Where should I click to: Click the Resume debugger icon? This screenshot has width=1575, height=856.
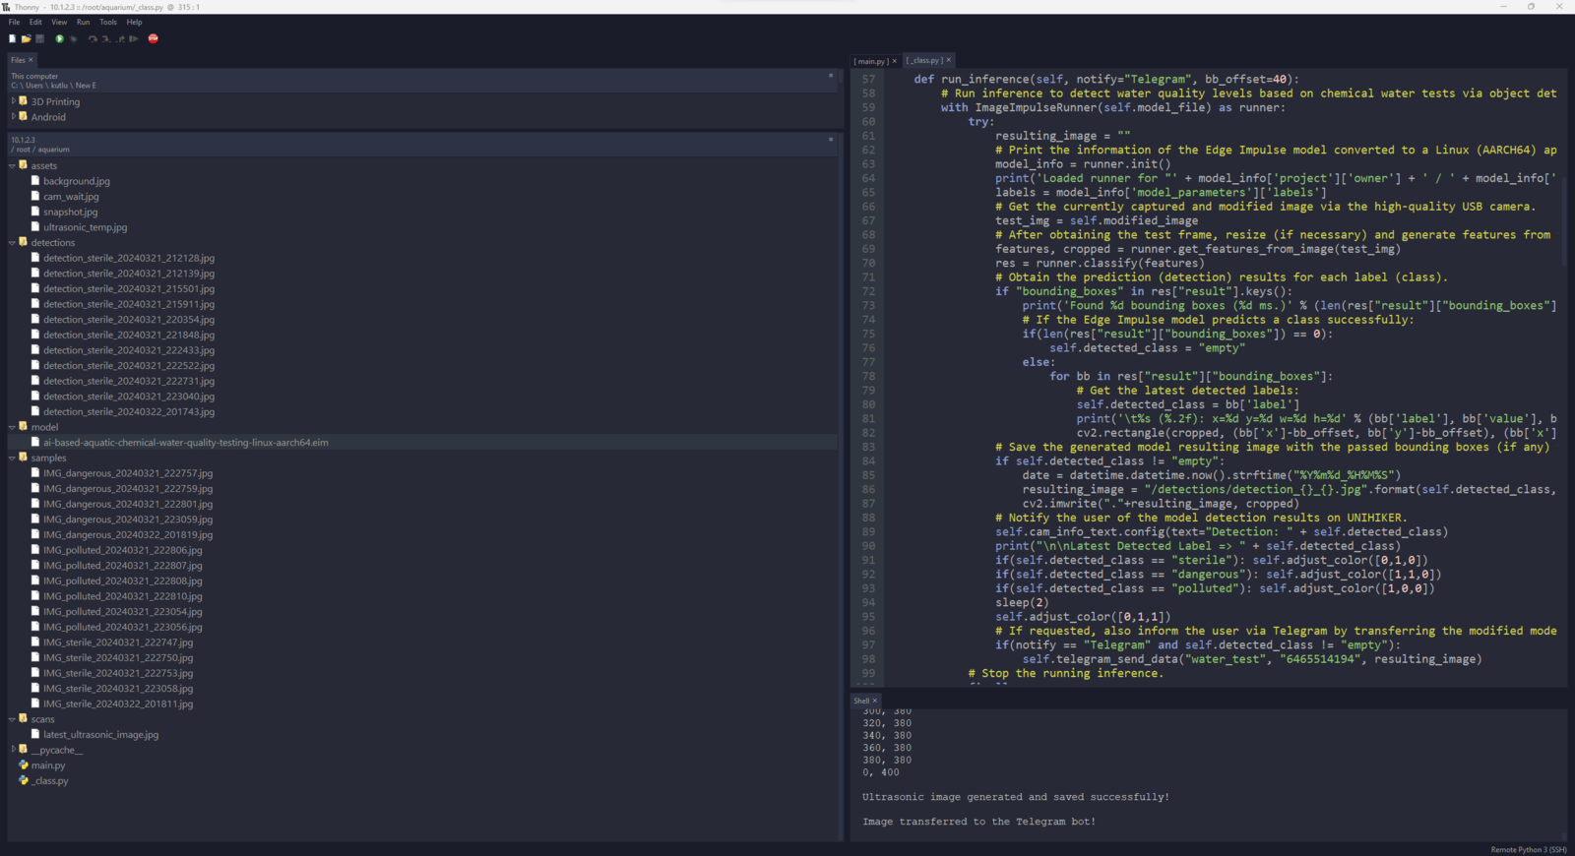click(134, 39)
